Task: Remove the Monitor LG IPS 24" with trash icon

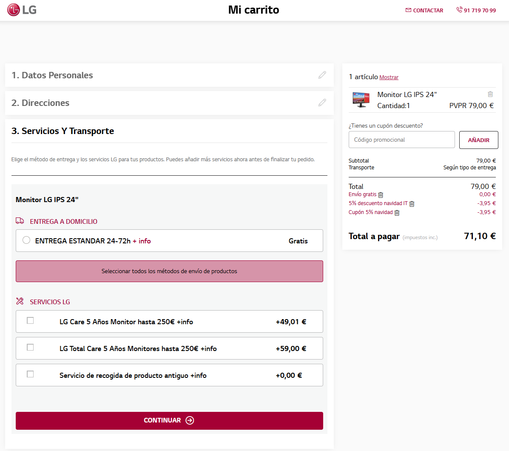Action: 490,94
